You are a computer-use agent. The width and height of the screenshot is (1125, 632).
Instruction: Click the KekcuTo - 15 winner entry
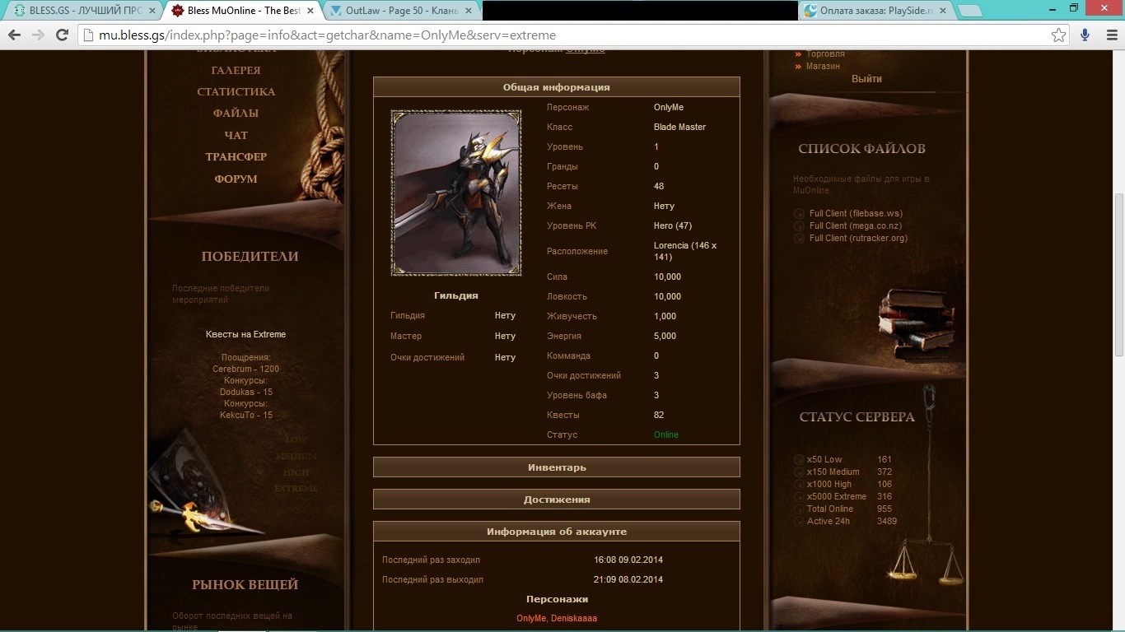click(x=245, y=416)
